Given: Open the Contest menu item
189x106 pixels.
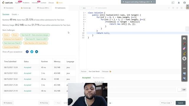Looking at the screenshot, I should 43,3.
